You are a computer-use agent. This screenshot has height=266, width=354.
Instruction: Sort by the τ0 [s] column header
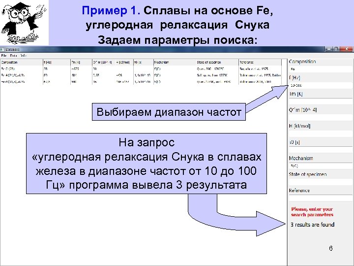point(144,62)
